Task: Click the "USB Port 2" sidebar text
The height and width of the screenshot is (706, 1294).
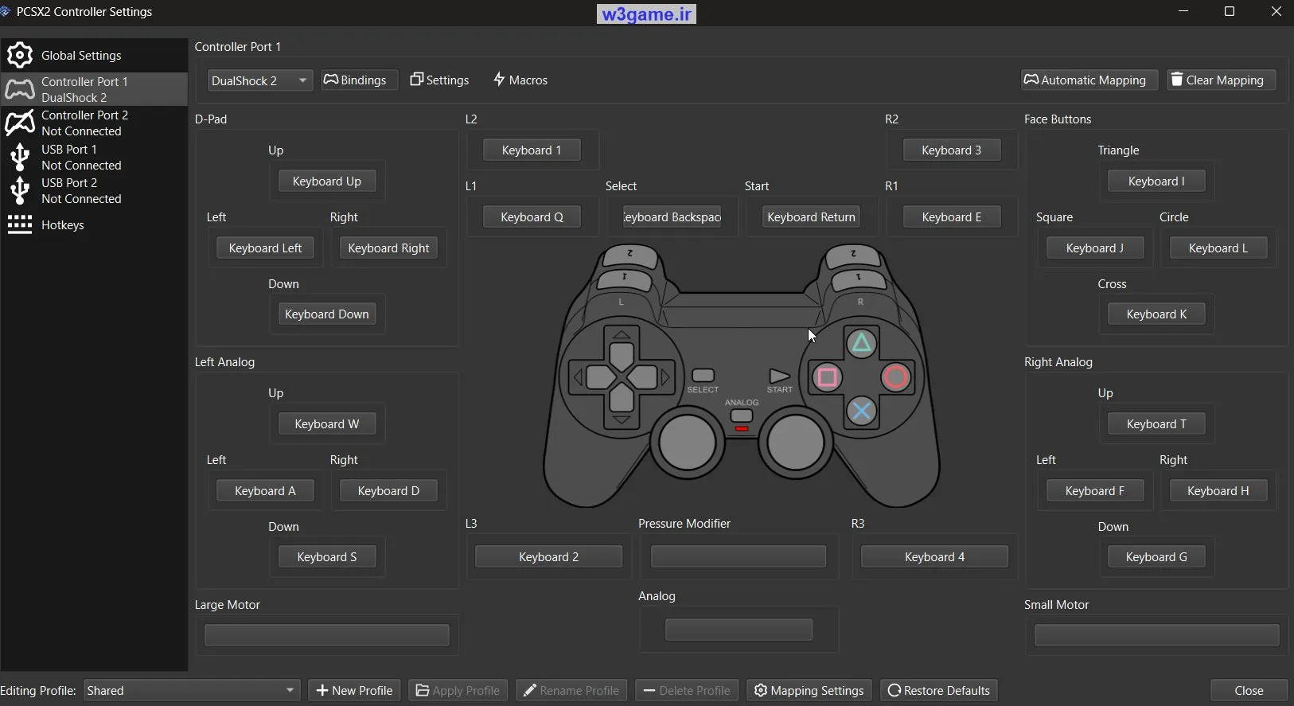Action: coord(69,182)
